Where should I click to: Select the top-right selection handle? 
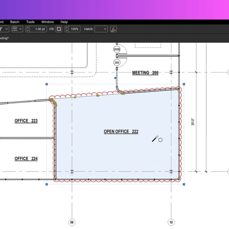184,84
